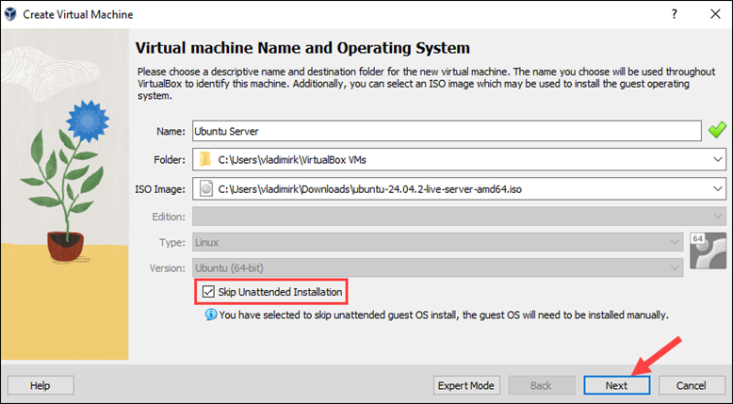Switch to Expert Mode
This screenshot has height=404, width=733.
coord(466,385)
